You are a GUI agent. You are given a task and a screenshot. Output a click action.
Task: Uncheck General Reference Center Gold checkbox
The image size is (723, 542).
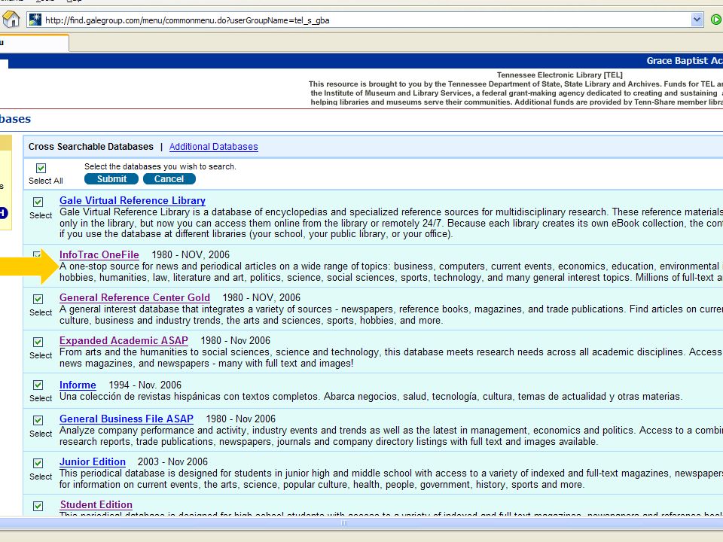pos(38,299)
